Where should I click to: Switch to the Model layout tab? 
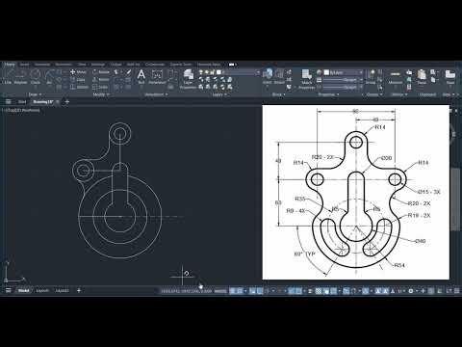[x=23, y=291]
